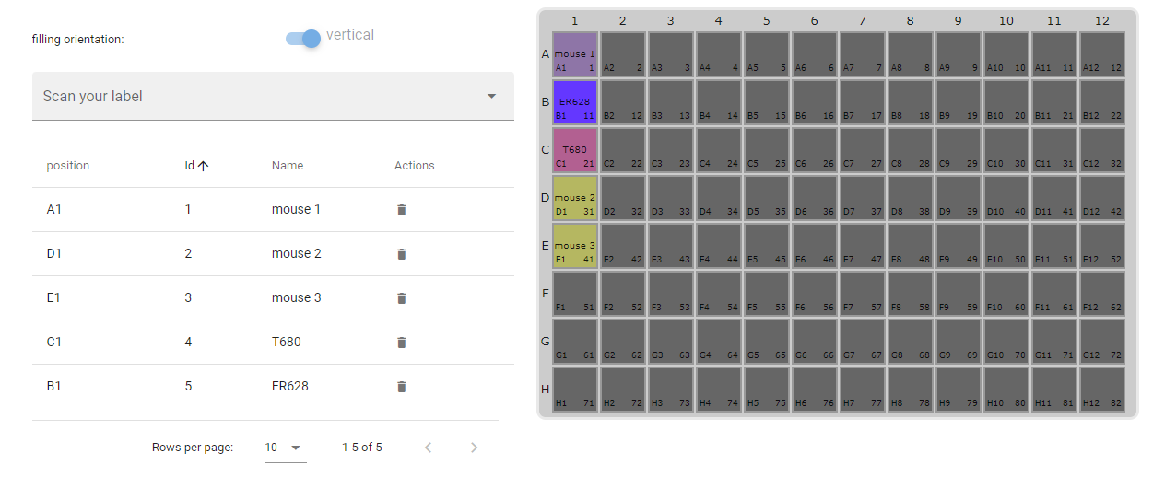The width and height of the screenshot is (1153, 489).
Task: Delete the mouse 2 row
Action: pyautogui.click(x=401, y=254)
